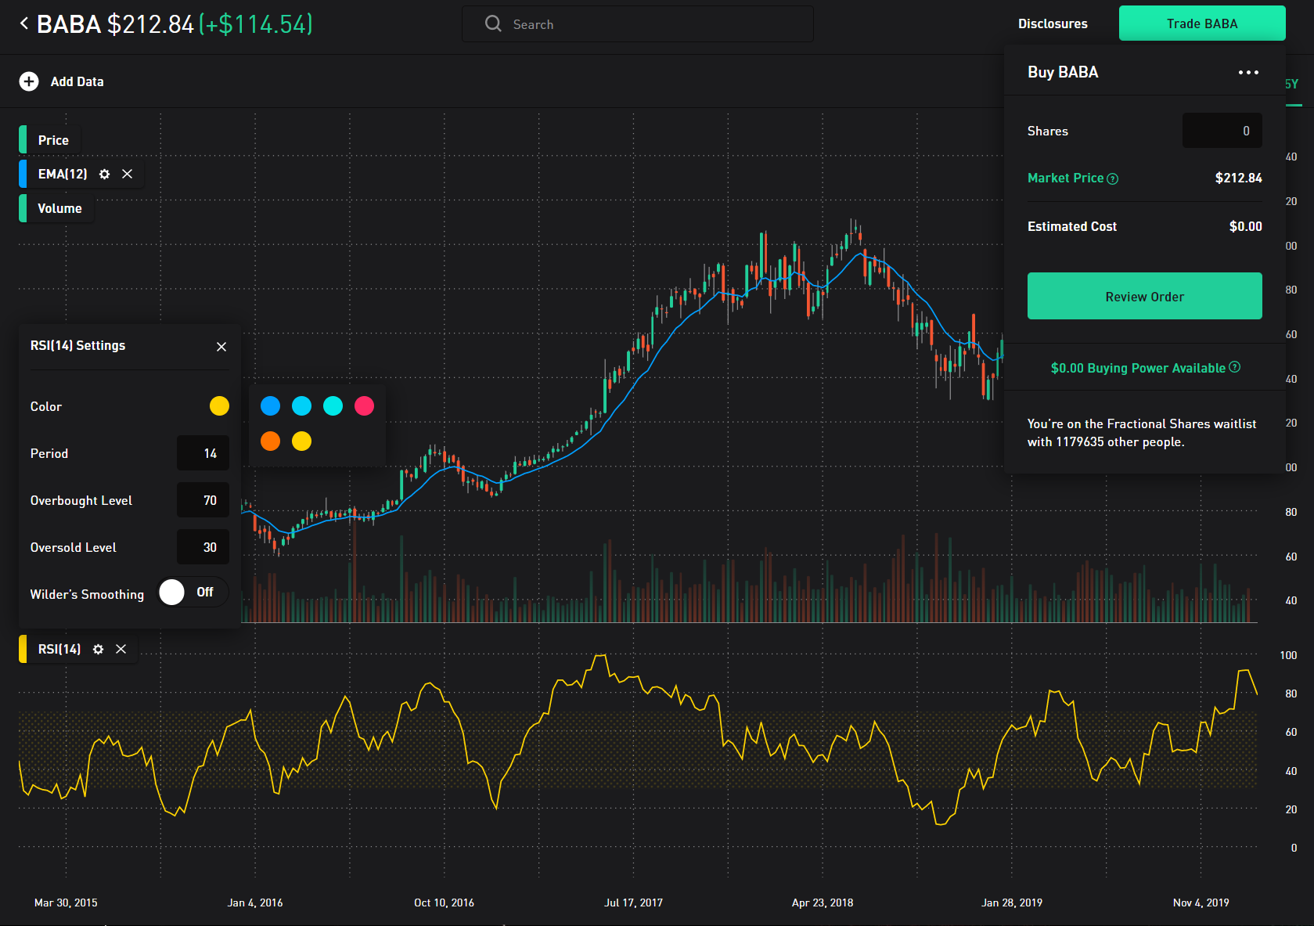The height and width of the screenshot is (926, 1314).
Task: Click the Market Price help icon
Action: [x=1113, y=178]
